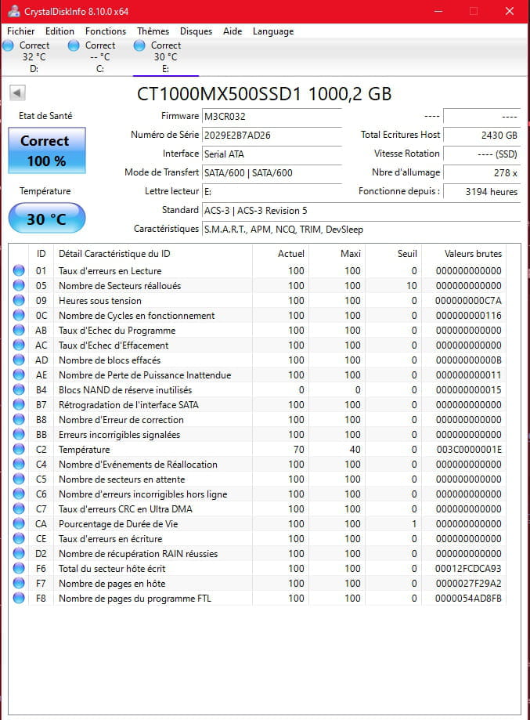Click status icon for ID AC row
This screenshot has width=530, height=720.
[19, 345]
